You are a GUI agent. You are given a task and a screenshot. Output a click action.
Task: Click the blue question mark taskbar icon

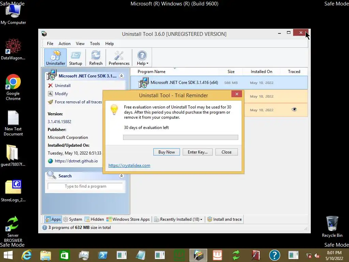274,255
